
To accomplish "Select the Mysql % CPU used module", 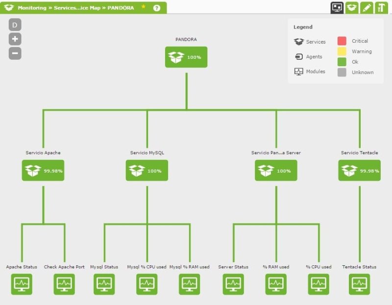I will (x=147, y=284).
